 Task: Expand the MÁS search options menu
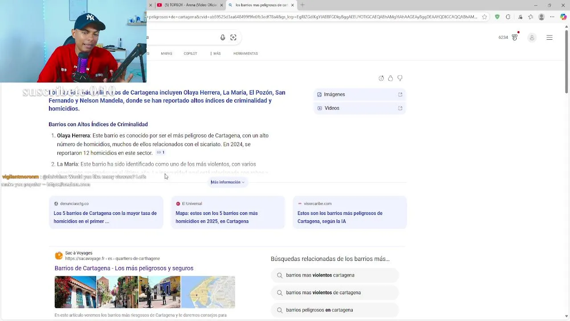click(x=215, y=53)
